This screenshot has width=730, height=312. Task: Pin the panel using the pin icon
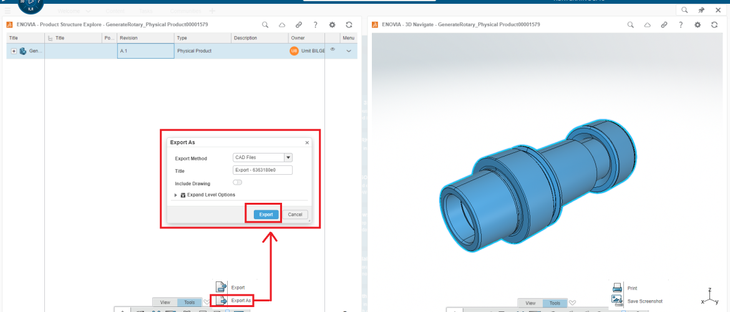pos(701,10)
